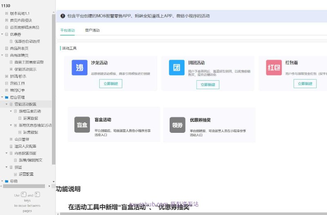Click the 1130 project title
The height and width of the screenshot is (215, 327).
tap(6, 6)
